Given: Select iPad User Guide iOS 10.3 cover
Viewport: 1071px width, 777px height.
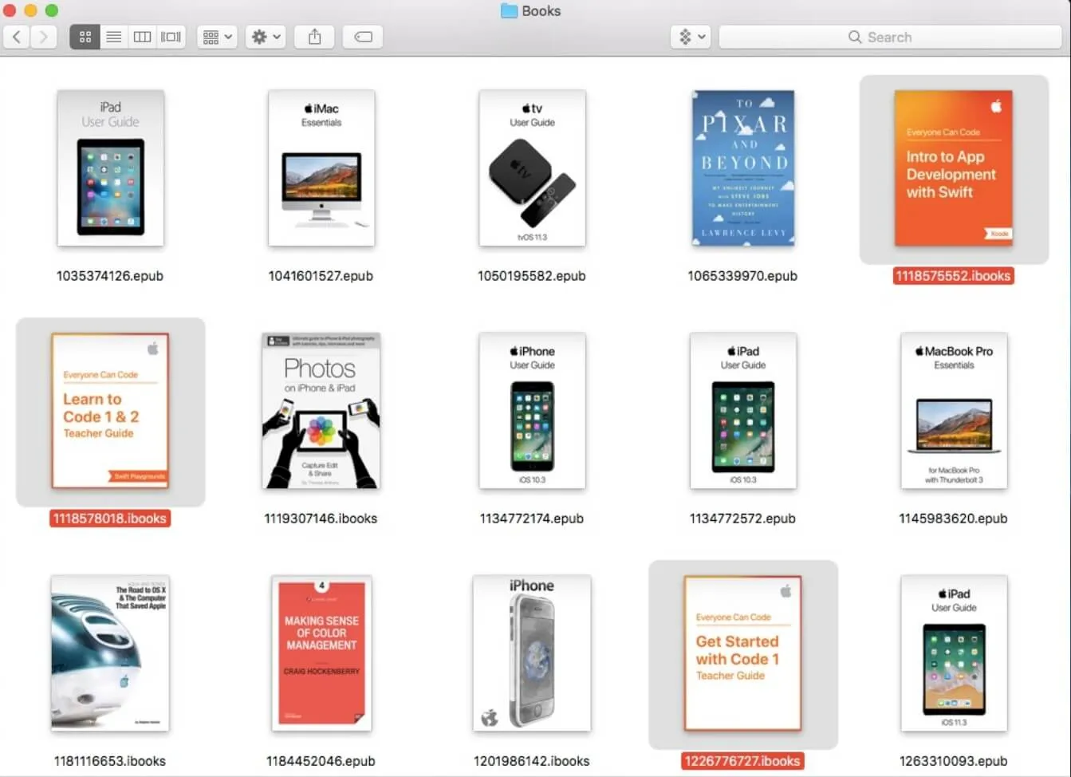Looking at the screenshot, I should (x=743, y=411).
